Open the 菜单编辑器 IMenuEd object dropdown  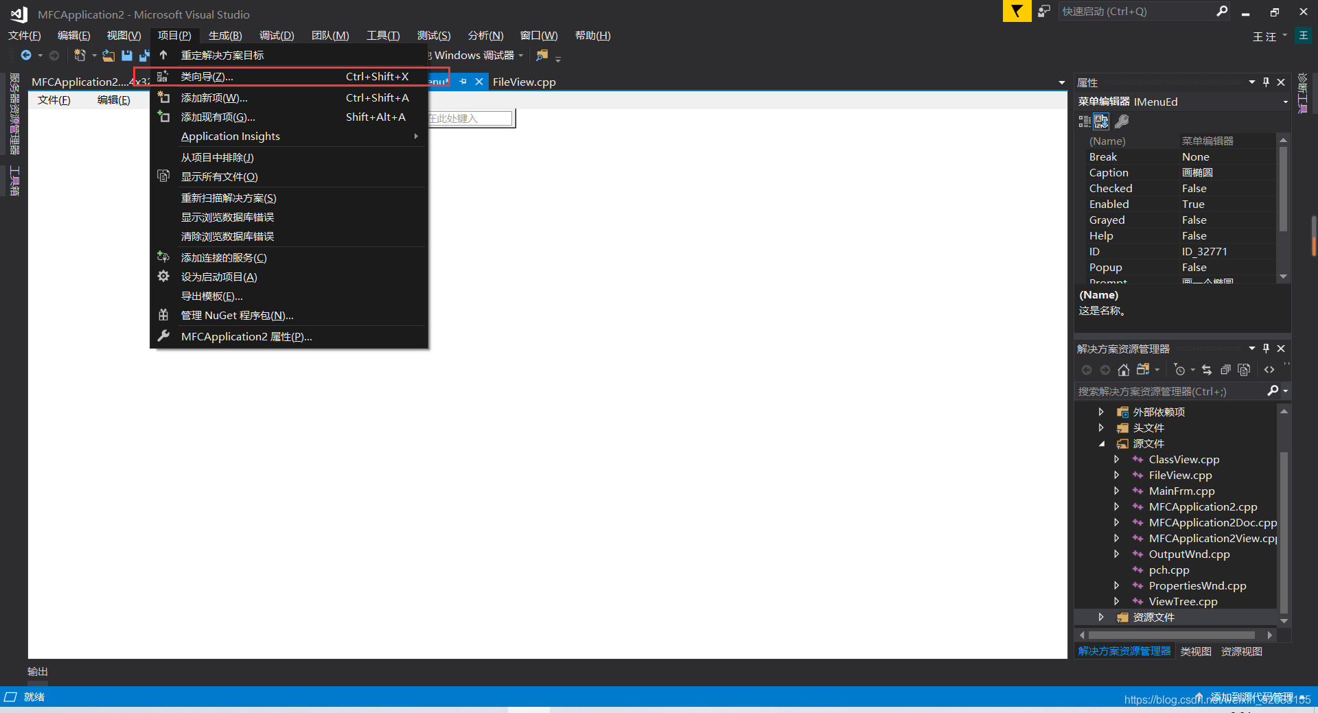pyautogui.click(x=1285, y=102)
